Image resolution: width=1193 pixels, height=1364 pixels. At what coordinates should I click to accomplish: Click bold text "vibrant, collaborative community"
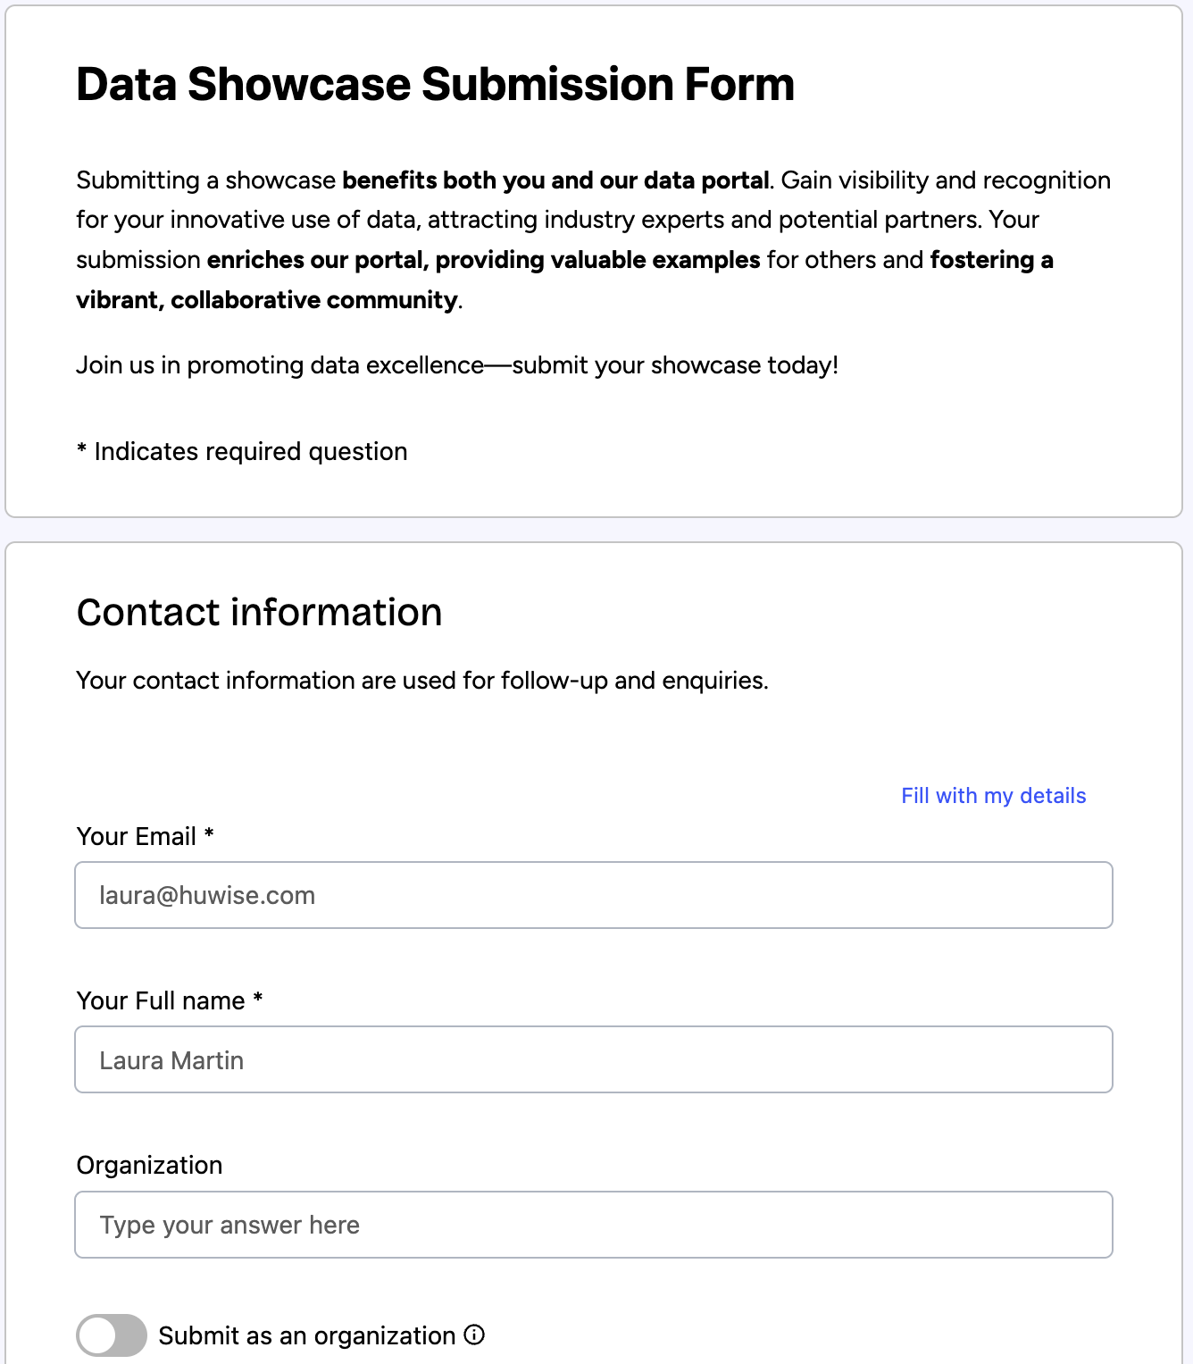pos(266,300)
